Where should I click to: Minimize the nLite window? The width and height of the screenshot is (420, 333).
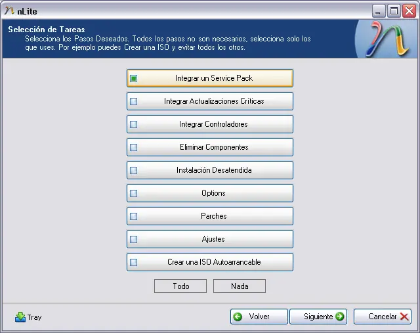coord(379,11)
